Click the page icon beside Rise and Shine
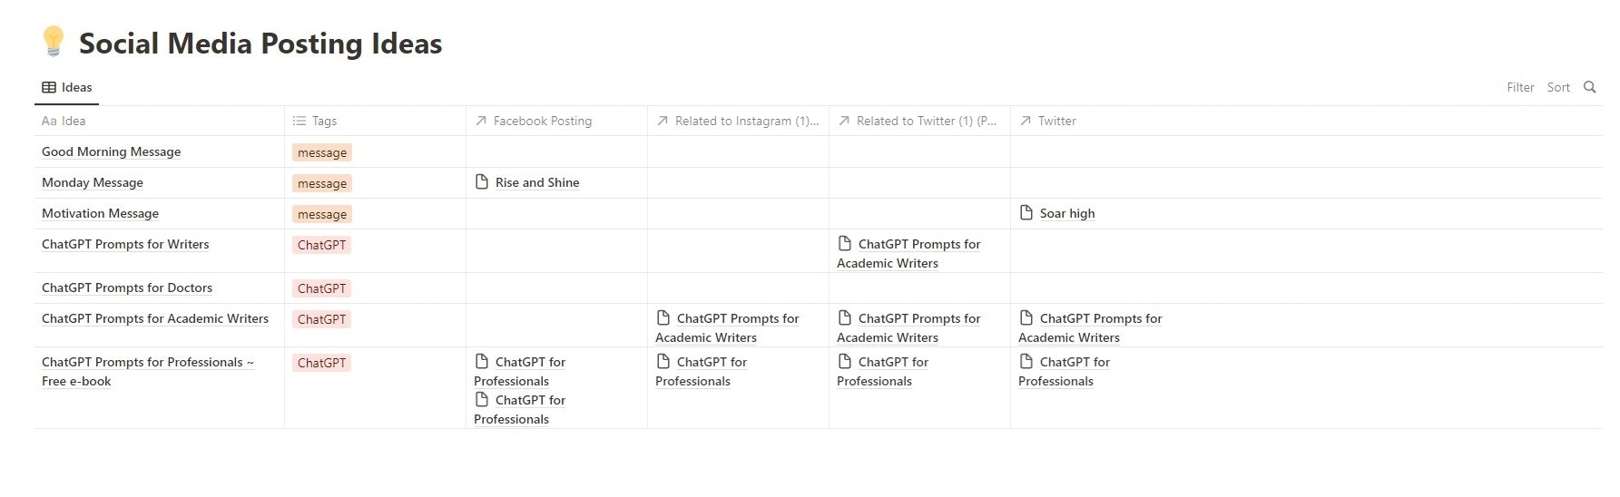This screenshot has height=497, width=1620. (482, 182)
